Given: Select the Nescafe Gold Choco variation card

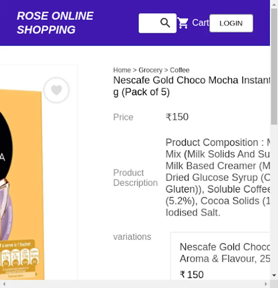Looking at the screenshot, I should tap(221, 256).
